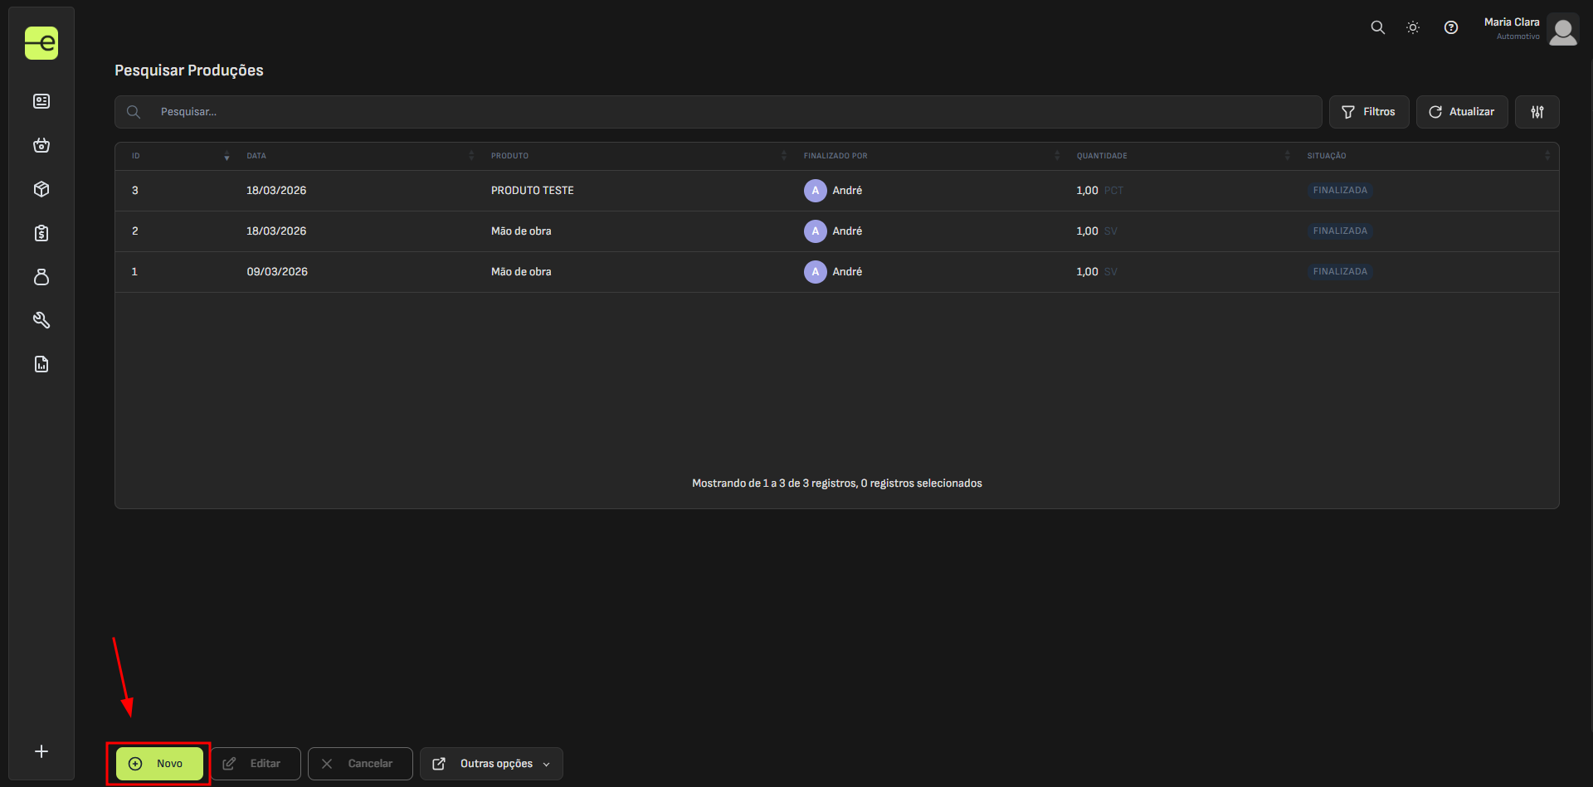Click the wrench tools sidebar icon
The height and width of the screenshot is (787, 1593).
click(x=41, y=320)
